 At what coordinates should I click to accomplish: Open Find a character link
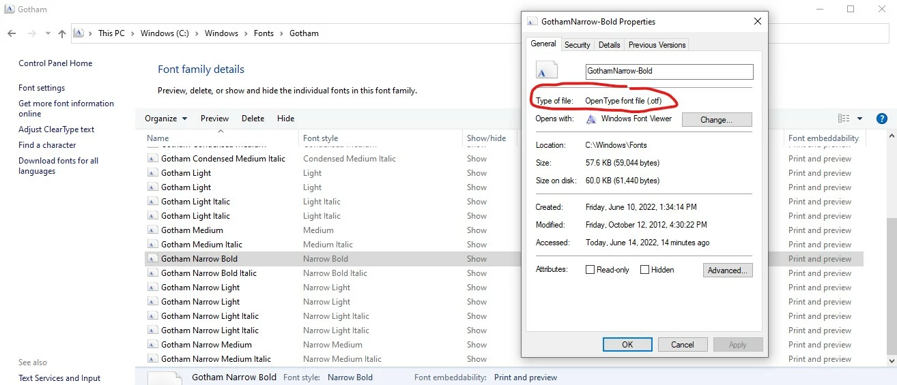(x=47, y=145)
